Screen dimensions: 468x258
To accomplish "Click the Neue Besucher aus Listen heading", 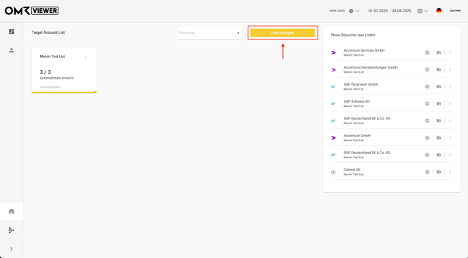I will pos(353,35).
